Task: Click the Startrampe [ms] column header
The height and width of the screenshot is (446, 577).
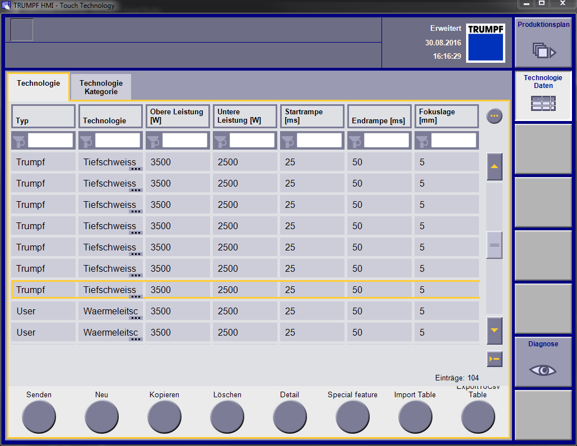Action: 312,117
